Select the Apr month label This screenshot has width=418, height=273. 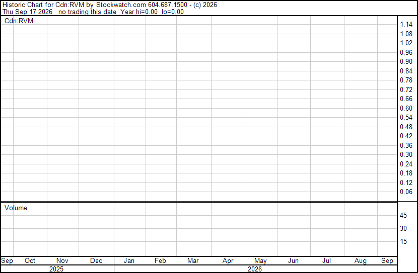click(228, 260)
